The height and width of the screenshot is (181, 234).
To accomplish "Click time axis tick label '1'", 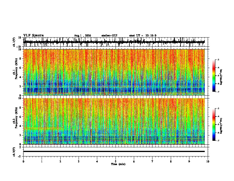I will (42, 161).
